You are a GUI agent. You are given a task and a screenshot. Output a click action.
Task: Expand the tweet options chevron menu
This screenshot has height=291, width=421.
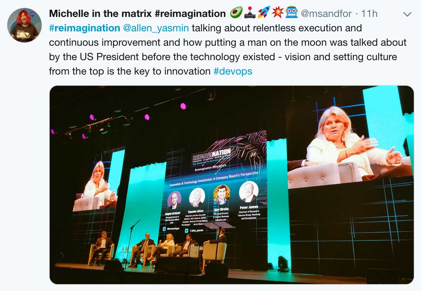pos(407,14)
